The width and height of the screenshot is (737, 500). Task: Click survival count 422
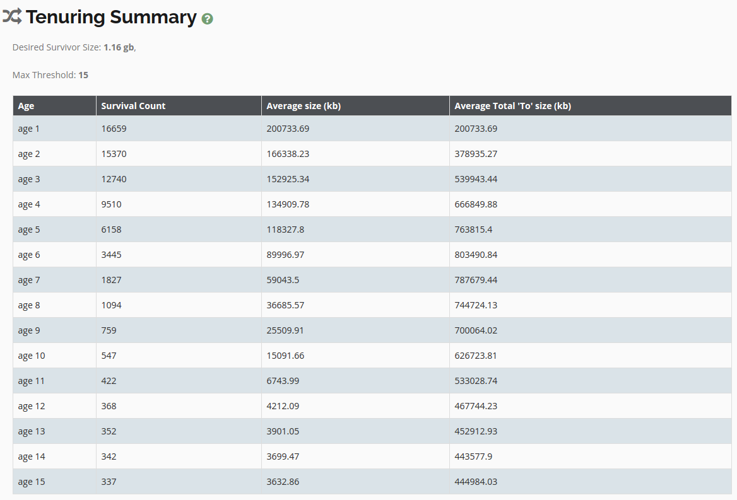click(x=109, y=381)
